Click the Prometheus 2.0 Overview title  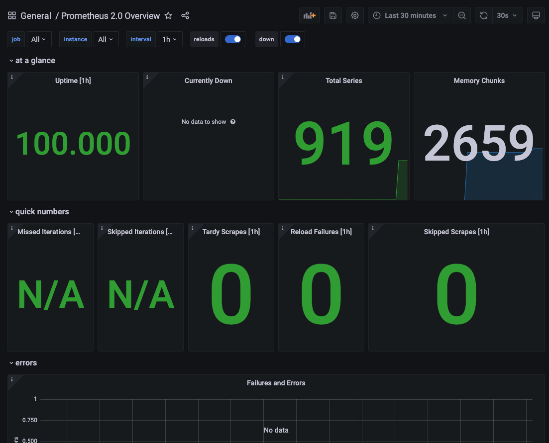pyautogui.click(x=110, y=16)
